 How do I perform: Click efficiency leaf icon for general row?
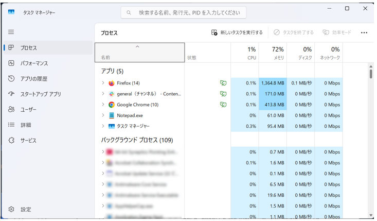point(223,94)
